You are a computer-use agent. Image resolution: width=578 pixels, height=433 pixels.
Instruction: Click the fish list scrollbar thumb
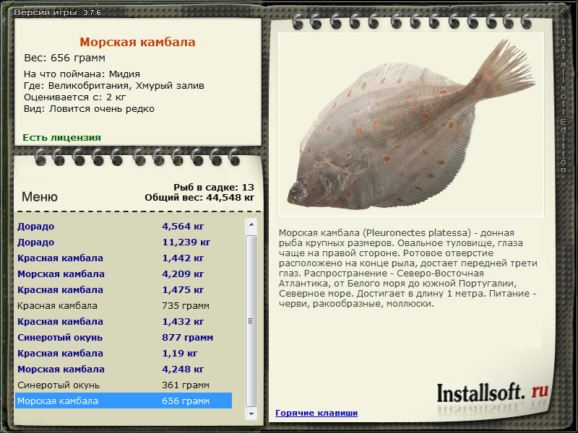click(251, 320)
